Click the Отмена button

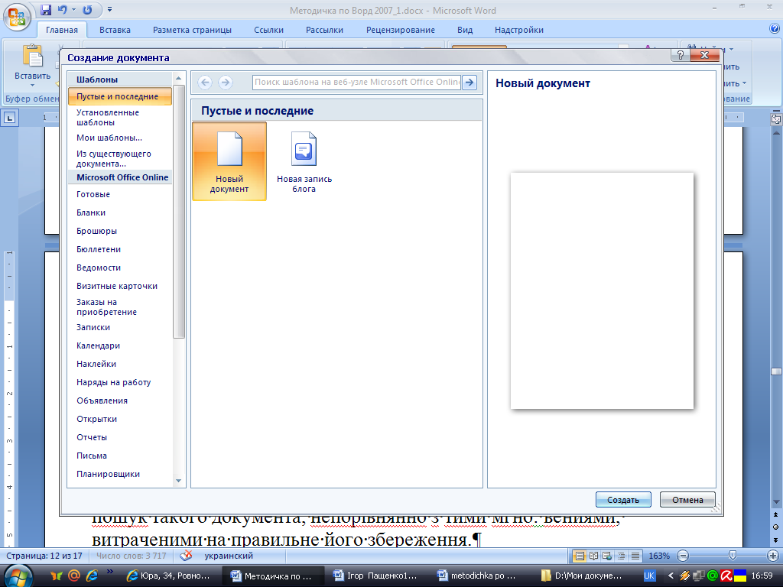pos(687,500)
